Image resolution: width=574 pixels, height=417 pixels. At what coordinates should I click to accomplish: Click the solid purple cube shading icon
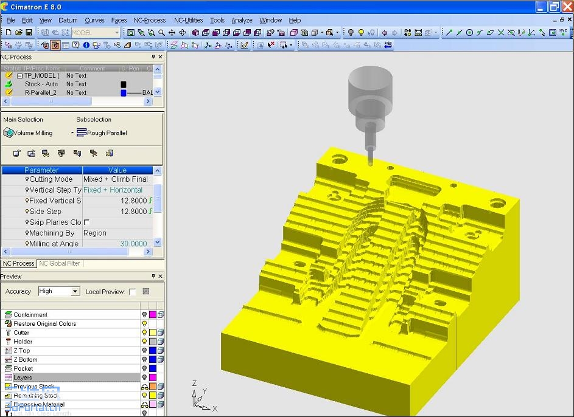pos(195,33)
